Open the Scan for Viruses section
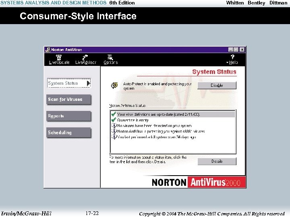Screen dimensions: 290x217 (x=68, y=100)
